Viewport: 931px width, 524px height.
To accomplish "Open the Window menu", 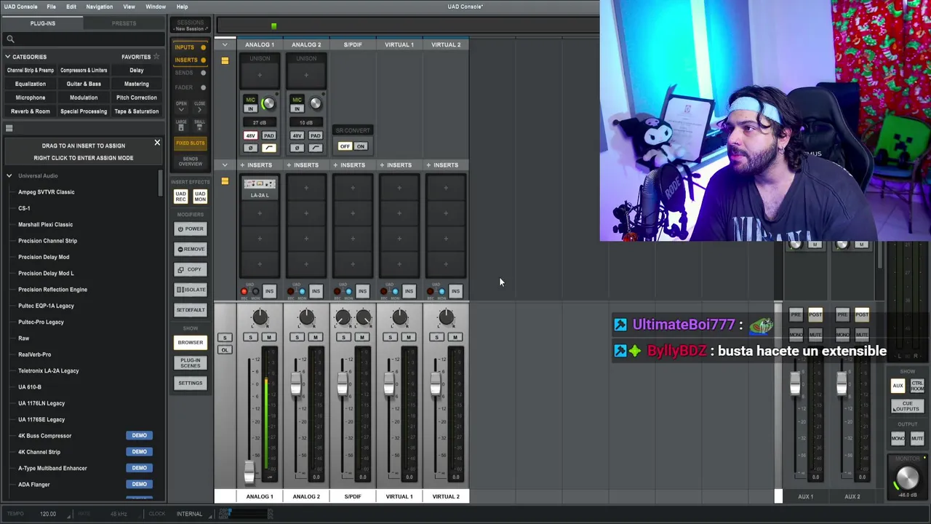I will (156, 7).
